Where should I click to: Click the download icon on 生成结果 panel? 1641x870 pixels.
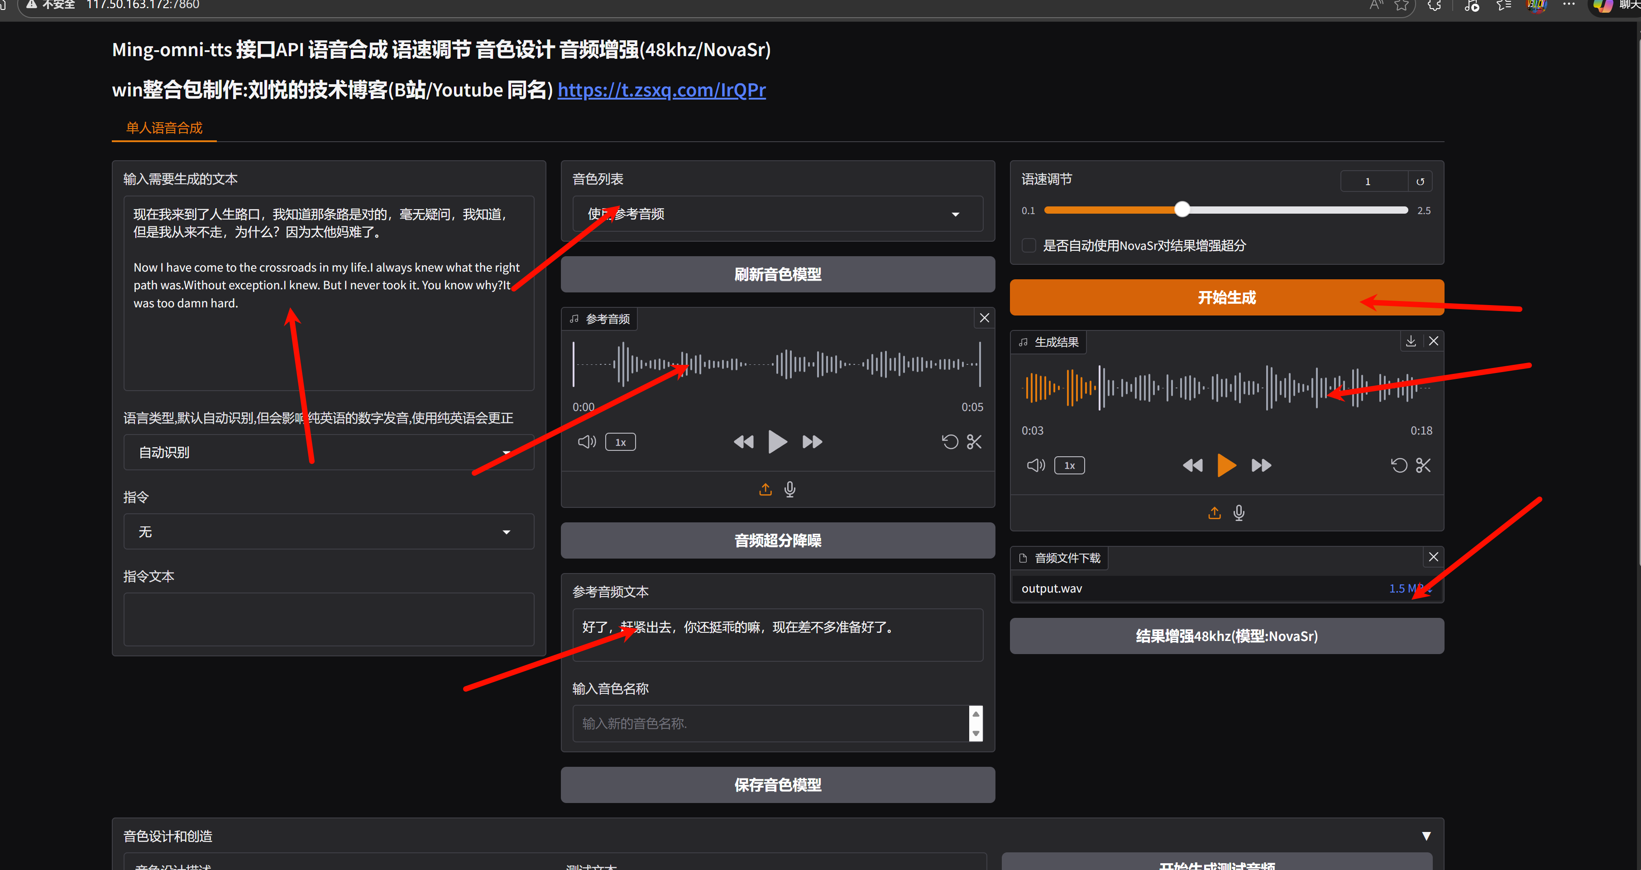coord(1411,341)
